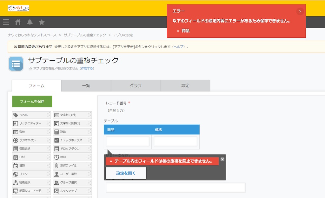The width and height of the screenshot is (325, 198).
Task: Select the 複数選択 field part
Action: (31, 149)
